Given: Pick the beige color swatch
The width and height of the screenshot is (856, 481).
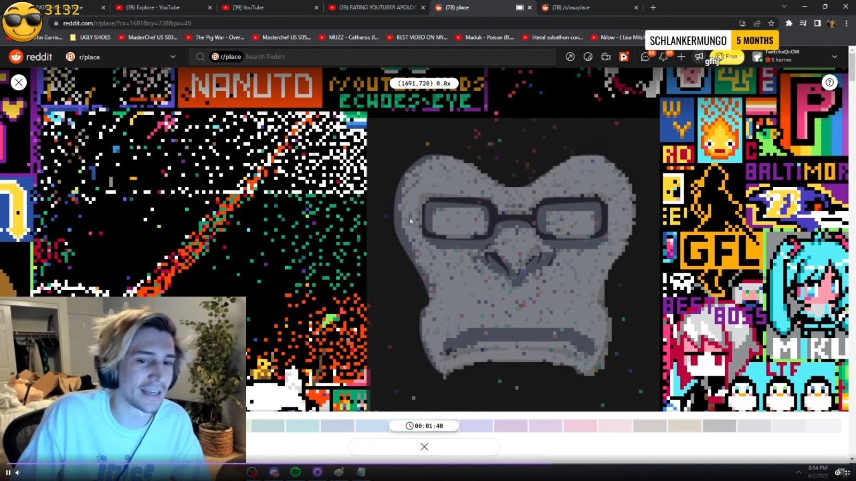Looking at the screenshot, I should (x=684, y=426).
